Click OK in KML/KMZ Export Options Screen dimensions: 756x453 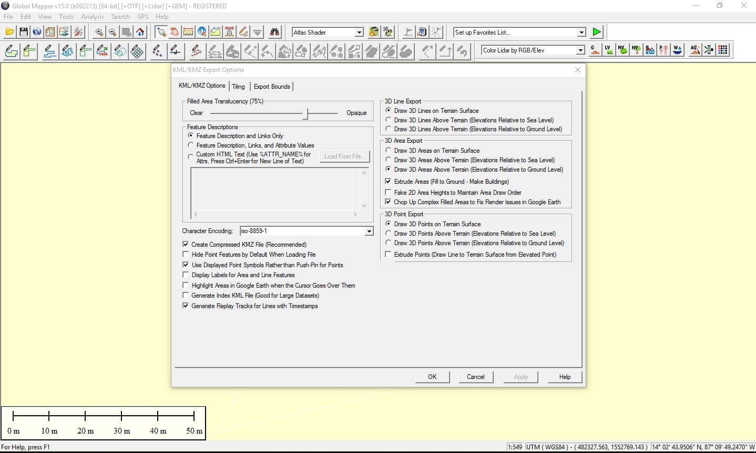[432, 377]
